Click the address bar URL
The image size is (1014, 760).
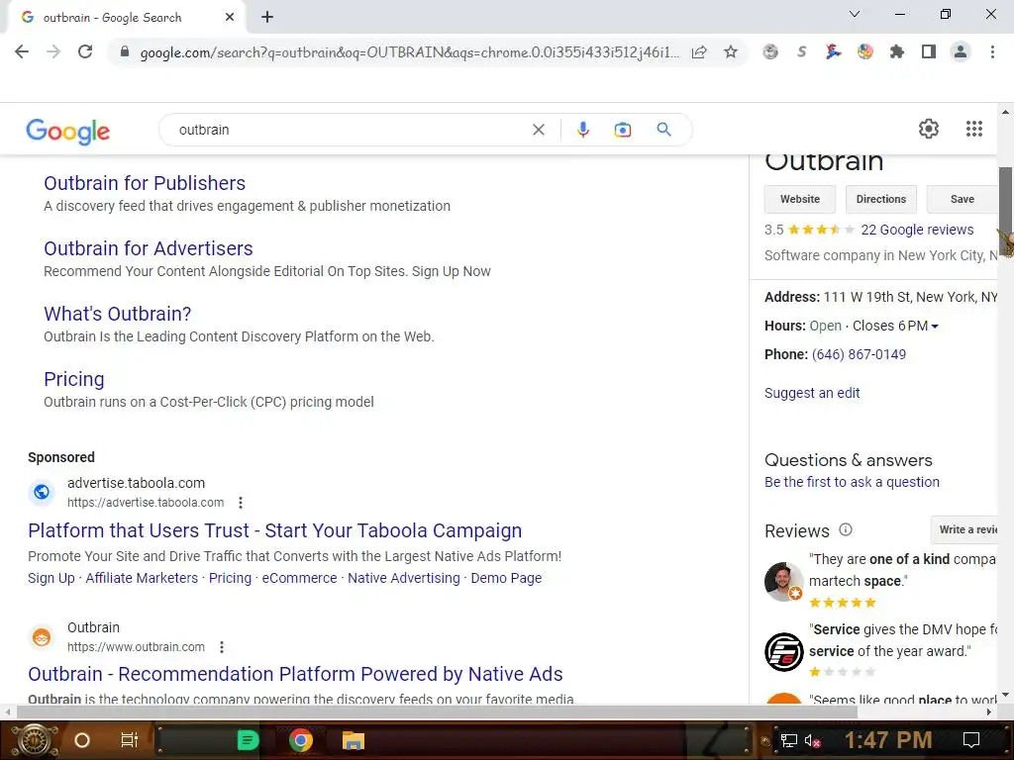[x=409, y=52]
